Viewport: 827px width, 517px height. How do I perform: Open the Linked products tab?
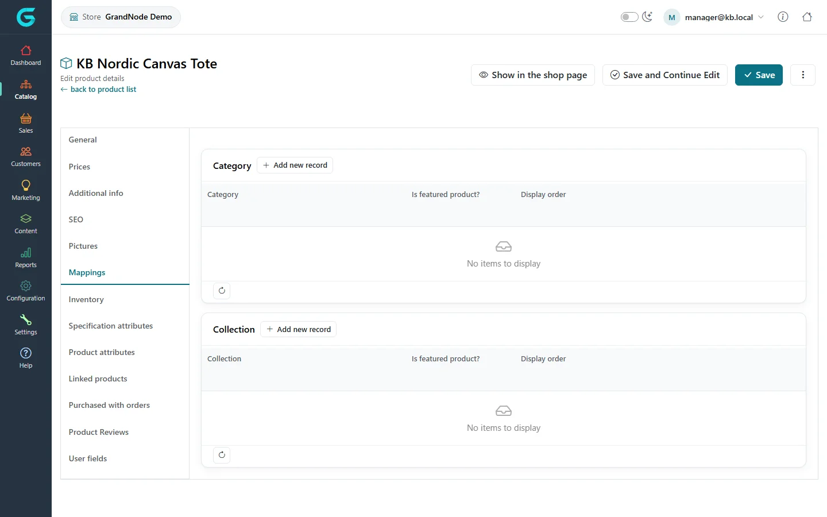coord(125,379)
